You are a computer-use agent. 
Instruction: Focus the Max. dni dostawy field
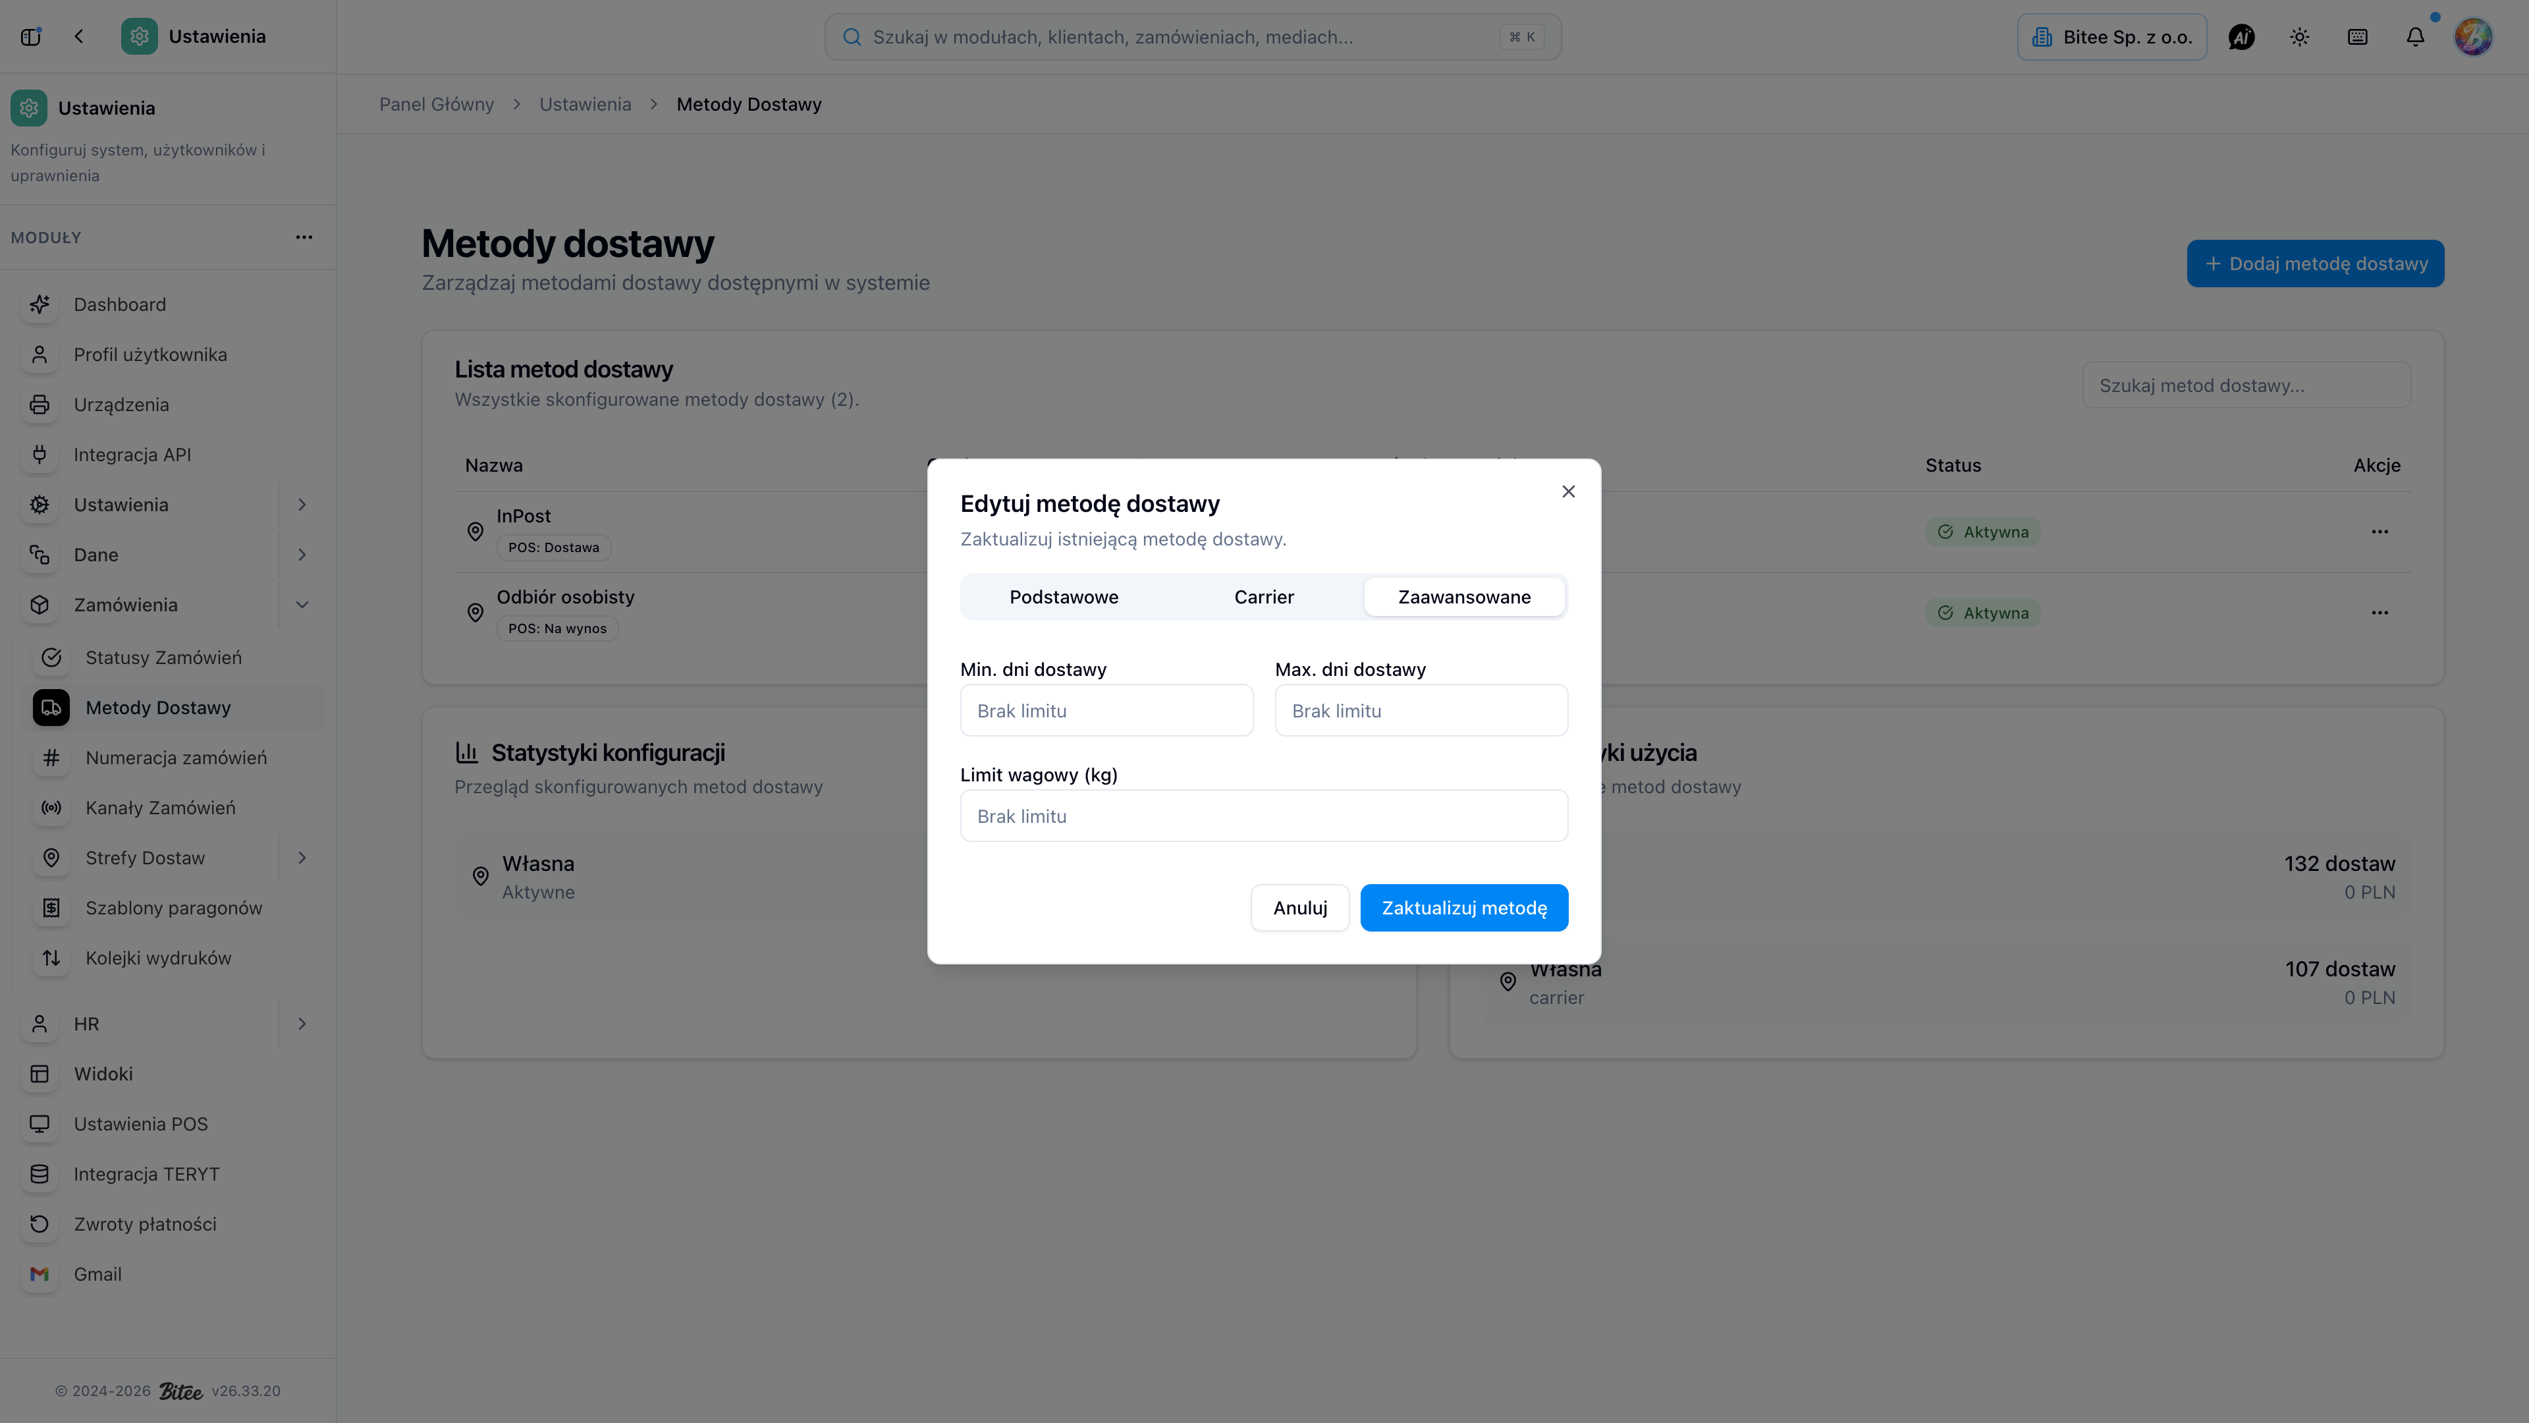[x=1422, y=711]
